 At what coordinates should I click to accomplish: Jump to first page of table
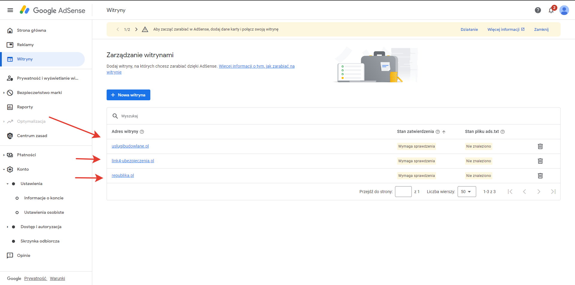pyautogui.click(x=510, y=192)
